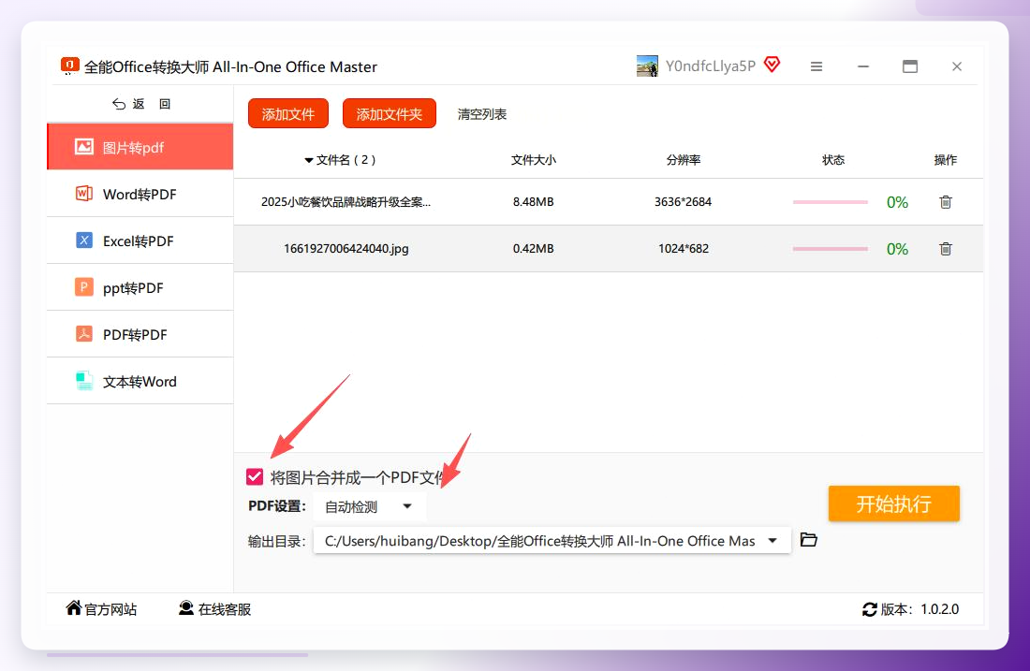Image resolution: width=1030 pixels, height=671 pixels.
Task: Click the app logo in title bar
Action: [69, 66]
